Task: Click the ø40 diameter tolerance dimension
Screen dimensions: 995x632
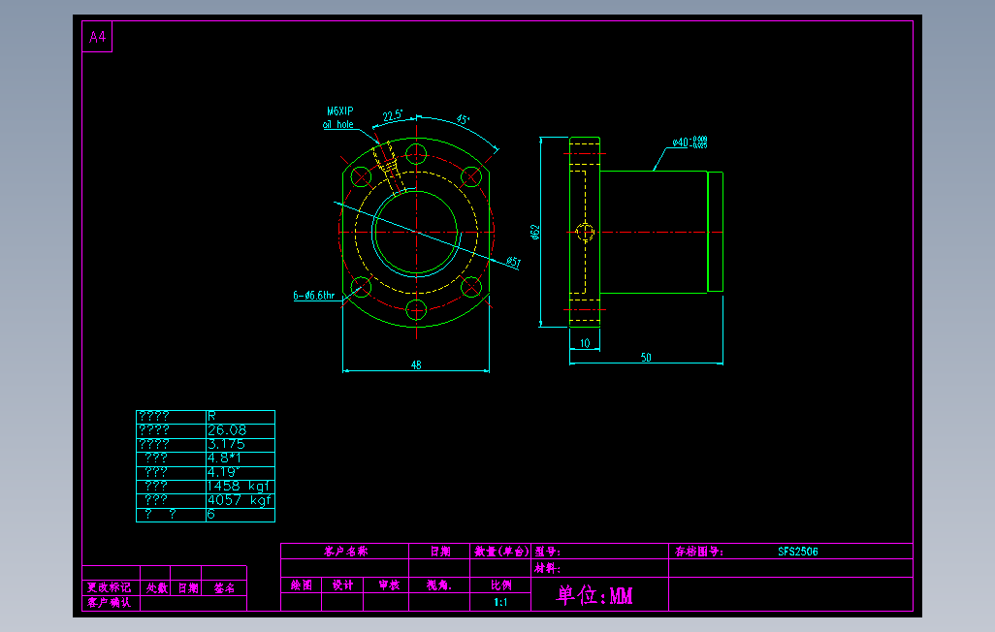Action: (690, 142)
